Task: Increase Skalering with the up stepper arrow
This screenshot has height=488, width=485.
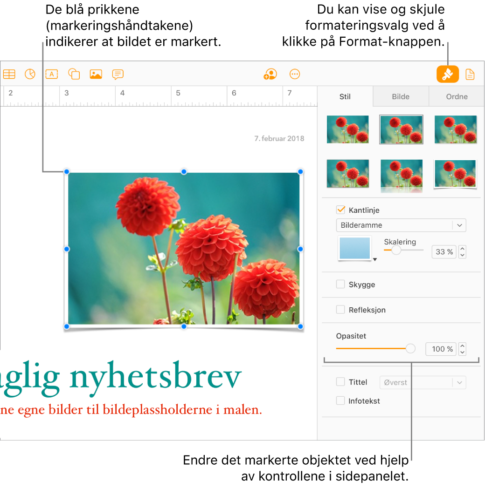Action: click(x=463, y=248)
